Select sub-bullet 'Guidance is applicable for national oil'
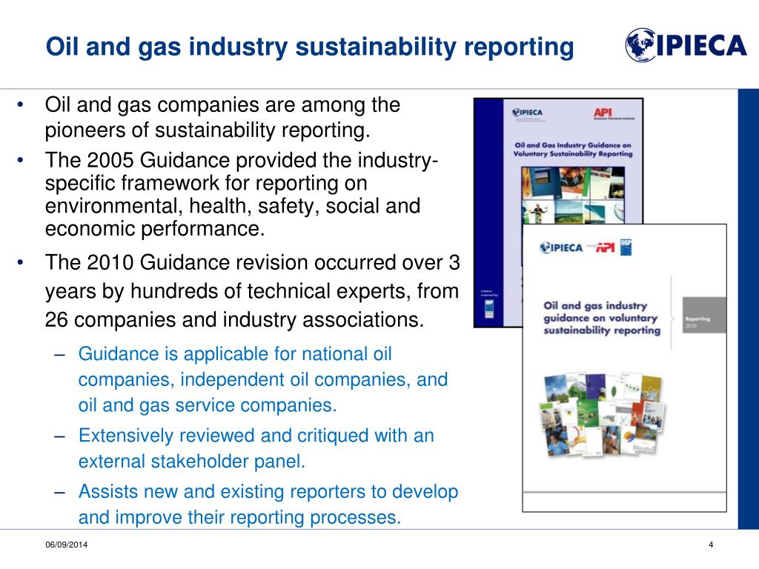 (263, 379)
